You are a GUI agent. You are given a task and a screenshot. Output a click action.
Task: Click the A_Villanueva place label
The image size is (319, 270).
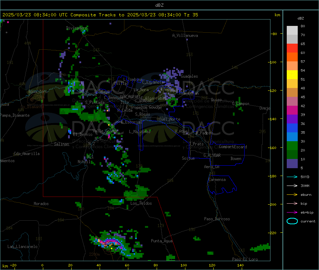tap(185, 35)
